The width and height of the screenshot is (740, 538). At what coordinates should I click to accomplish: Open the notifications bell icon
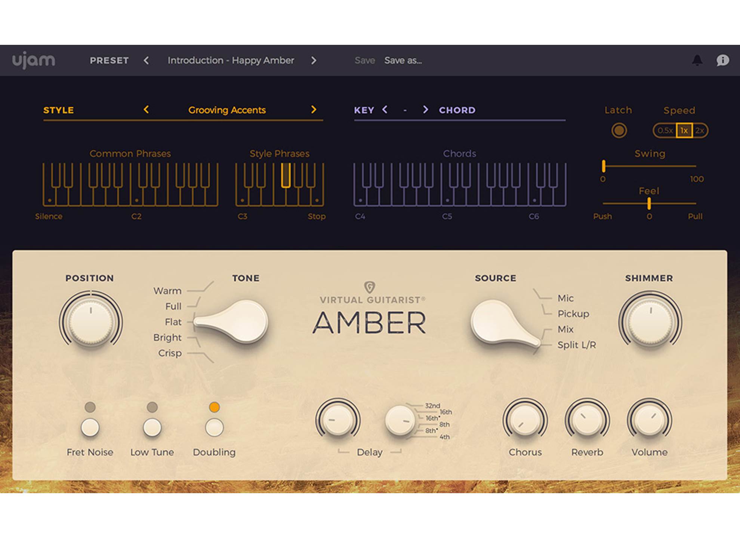coord(697,60)
